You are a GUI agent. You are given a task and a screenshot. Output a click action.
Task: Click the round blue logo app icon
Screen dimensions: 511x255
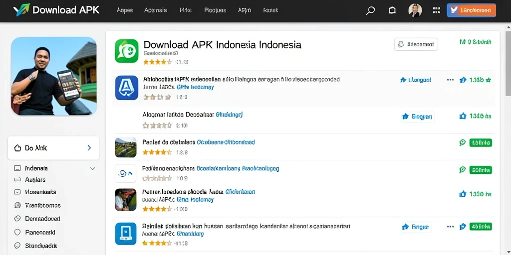click(125, 174)
